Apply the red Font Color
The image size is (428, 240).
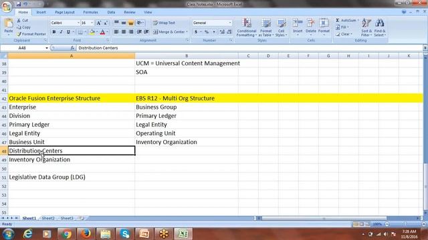(102, 32)
